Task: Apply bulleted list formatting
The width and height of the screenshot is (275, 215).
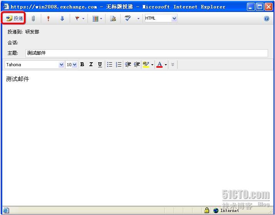Action: click(110, 65)
